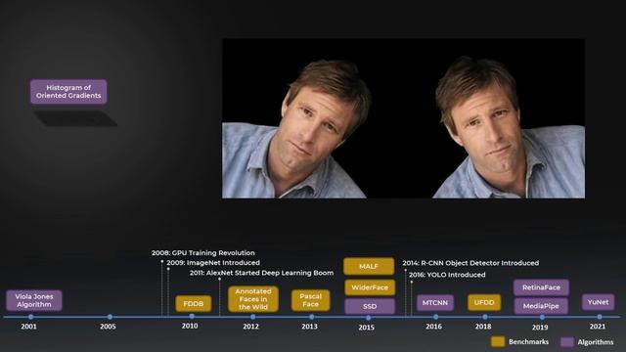Viewport: 626px width, 352px height.
Task: Click the gold Benchmarks legend swatch
Action: 498,341
